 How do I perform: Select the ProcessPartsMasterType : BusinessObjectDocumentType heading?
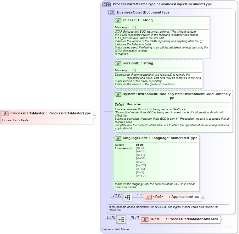pos(162,4)
